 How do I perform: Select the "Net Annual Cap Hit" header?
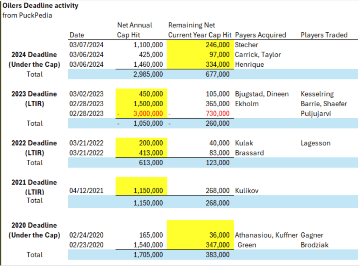coord(135,30)
